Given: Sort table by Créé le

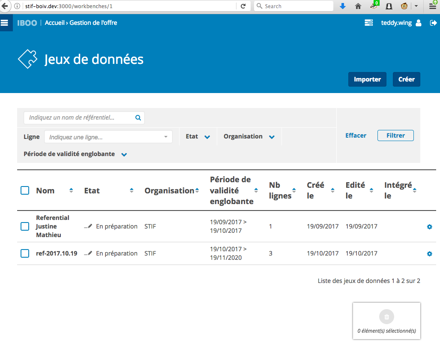Looking at the screenshot, I should [x=332, y=190].
